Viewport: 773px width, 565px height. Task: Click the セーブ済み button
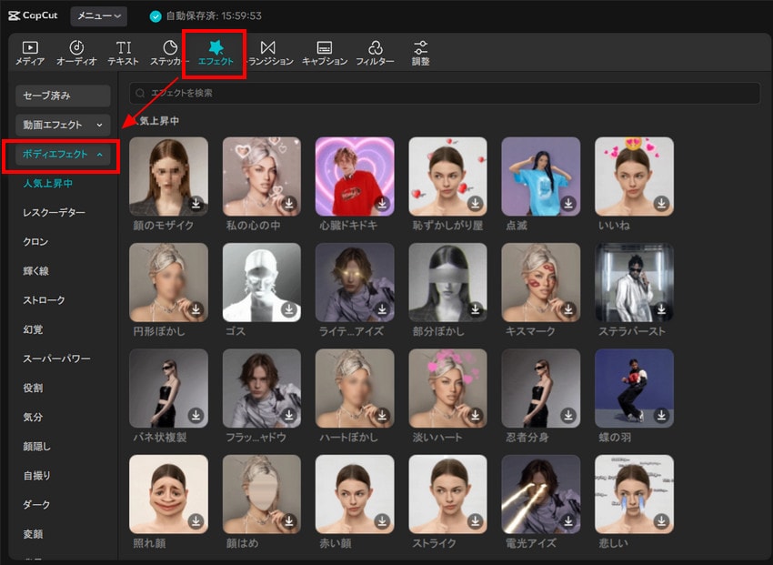[x=63, y=96]
